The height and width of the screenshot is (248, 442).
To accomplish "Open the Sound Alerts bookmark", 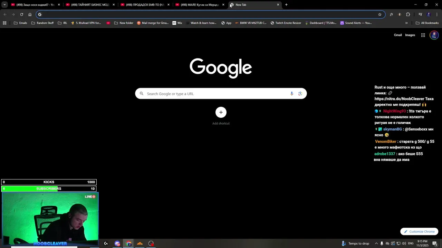I will pyautogui.click(x=356, y=23).
